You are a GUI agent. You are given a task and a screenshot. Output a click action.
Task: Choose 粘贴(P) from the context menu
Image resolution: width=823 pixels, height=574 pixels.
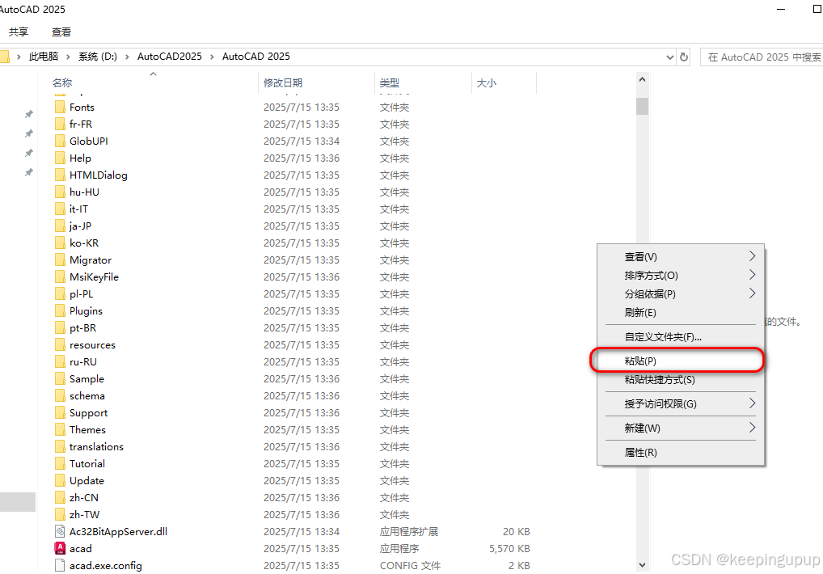(x=680, y=361)
